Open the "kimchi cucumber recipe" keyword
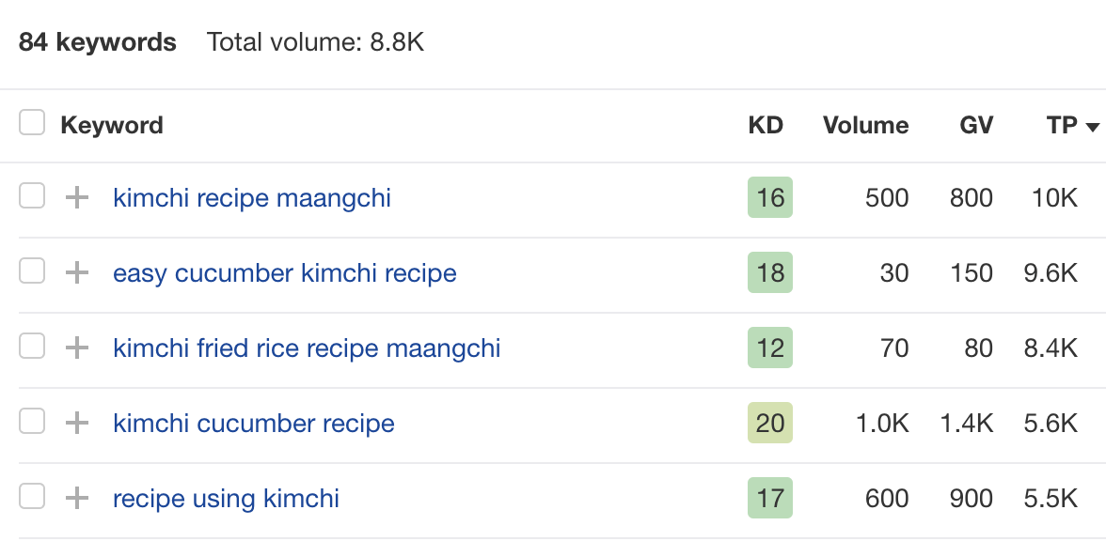Screen dimensions: 1106x541 click(253, 423)
